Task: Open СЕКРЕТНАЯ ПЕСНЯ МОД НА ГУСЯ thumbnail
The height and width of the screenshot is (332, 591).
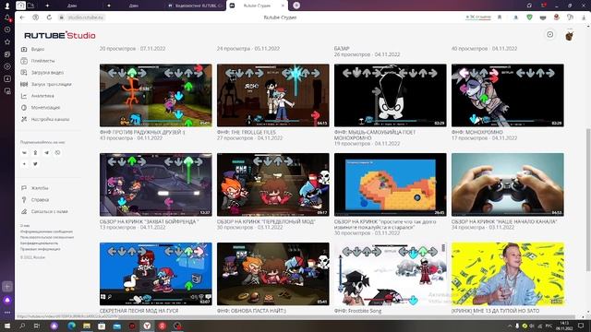Action: pos(156,274)
